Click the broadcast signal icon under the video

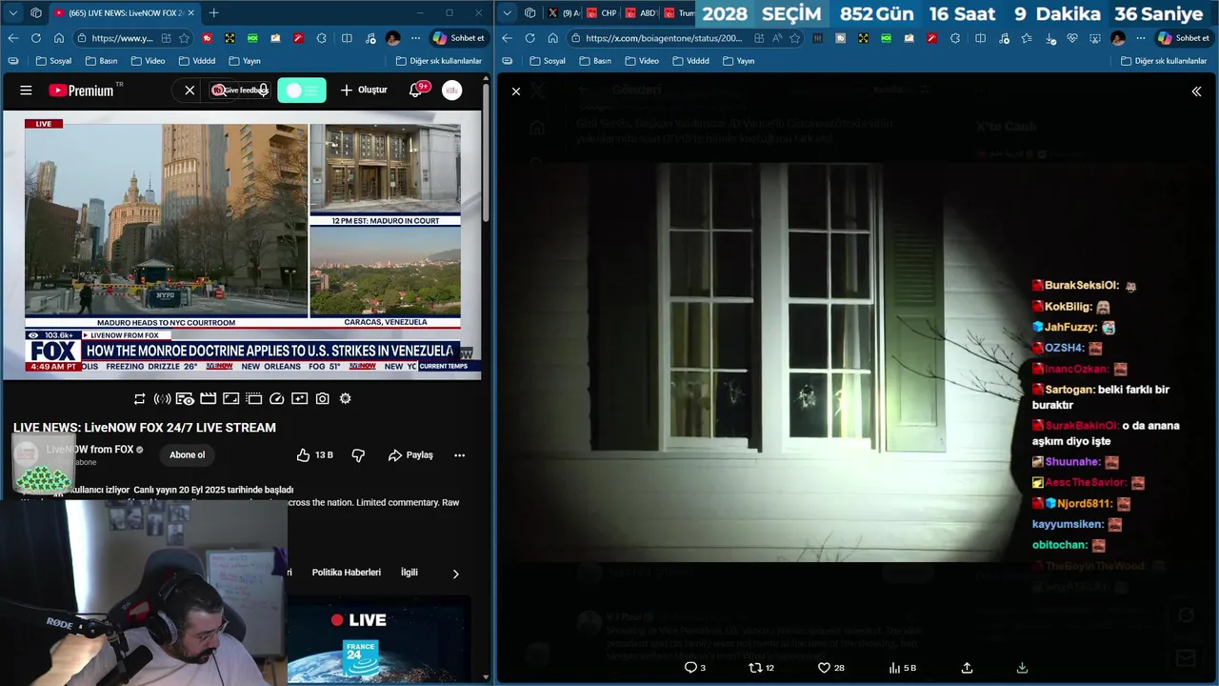[x=162, y=398]
